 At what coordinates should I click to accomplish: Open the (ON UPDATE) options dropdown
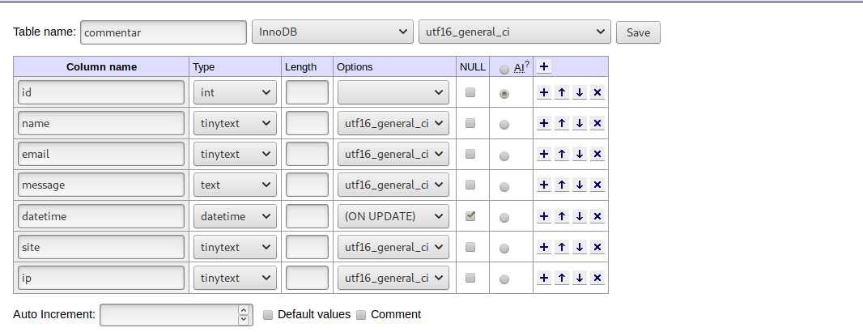(393, 216)
